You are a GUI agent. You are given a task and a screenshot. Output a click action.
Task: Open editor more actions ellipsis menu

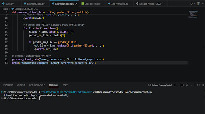[203, 4]
